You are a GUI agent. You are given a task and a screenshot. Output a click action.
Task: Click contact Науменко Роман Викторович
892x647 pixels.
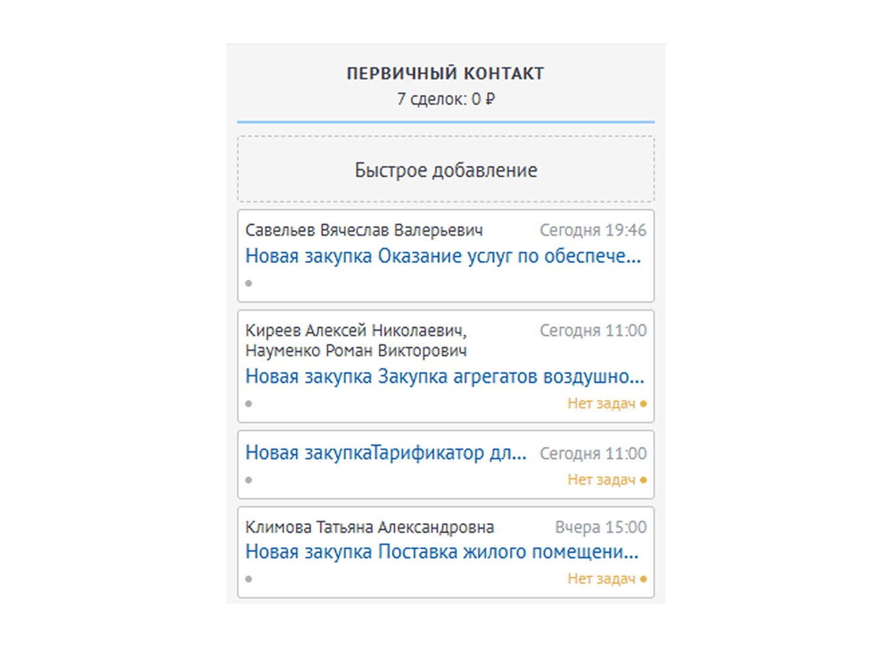(355, 350)
